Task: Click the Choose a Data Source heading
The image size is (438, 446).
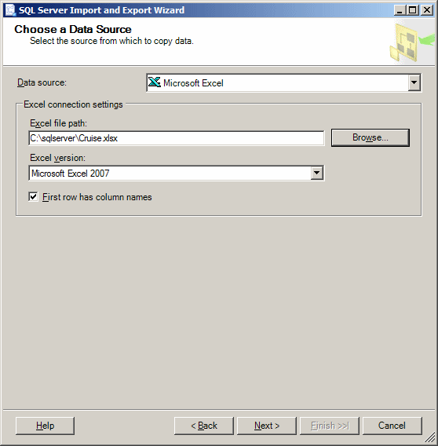Action: (x=73, y=29)
